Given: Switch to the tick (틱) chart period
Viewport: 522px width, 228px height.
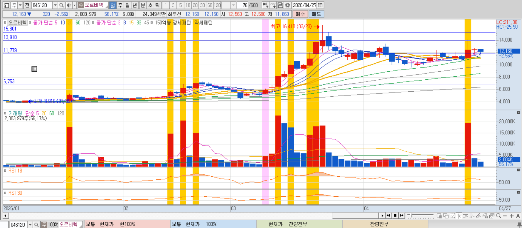Looking at the screenshot, I should coord(157,5).
